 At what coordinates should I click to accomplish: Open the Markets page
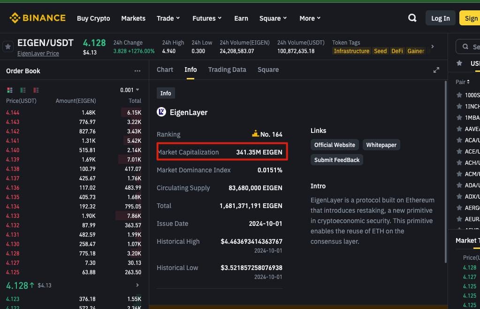point(133,18)
